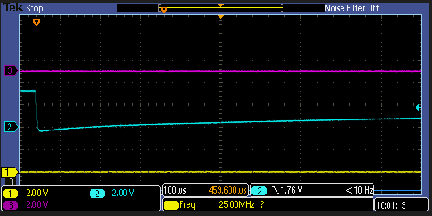Click the record view bar at top
432x216 pixels.
pos(221,8)
